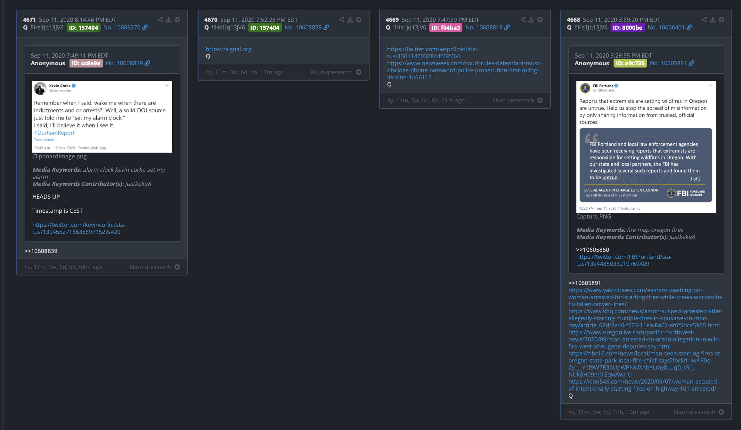Open post No. 10606401 link
The width and height of the screenshot is (741, 430).
(x=666, y=28)
